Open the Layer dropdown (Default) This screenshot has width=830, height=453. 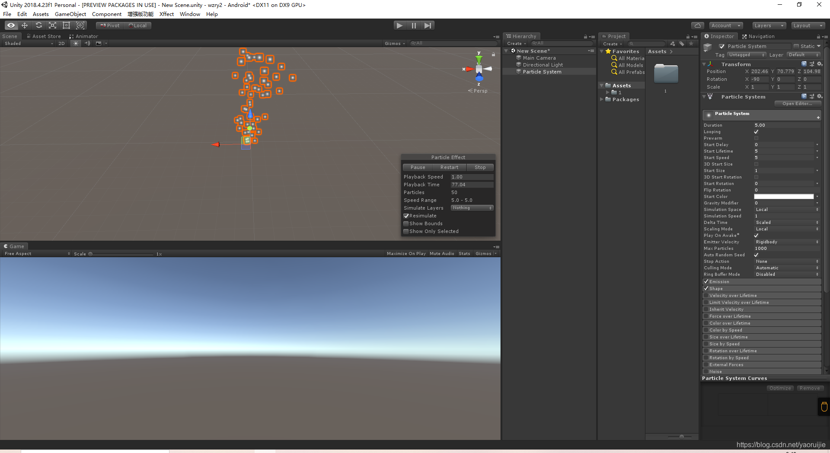coord(803,55)
